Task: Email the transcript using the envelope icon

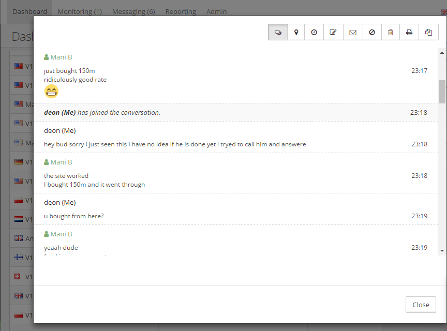Action: click(353, 32)
